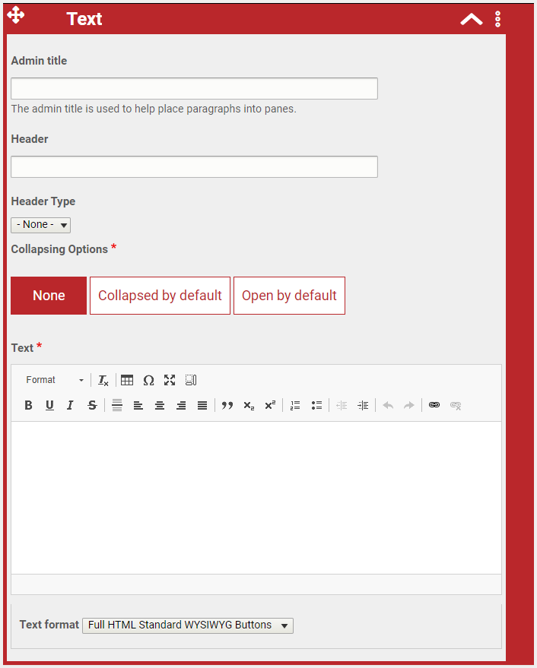This screenshot has width=537, height=668.
Task: Justify text alignment
Action: pyautogui.click(x=202, y=405)
